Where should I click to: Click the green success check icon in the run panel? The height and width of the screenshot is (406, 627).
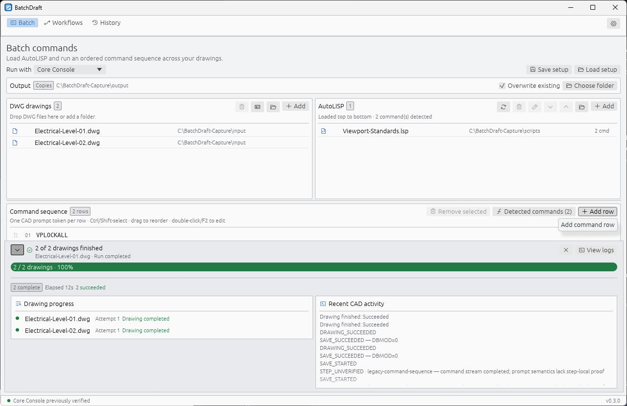pyautogui.click(x=29, y=250)
